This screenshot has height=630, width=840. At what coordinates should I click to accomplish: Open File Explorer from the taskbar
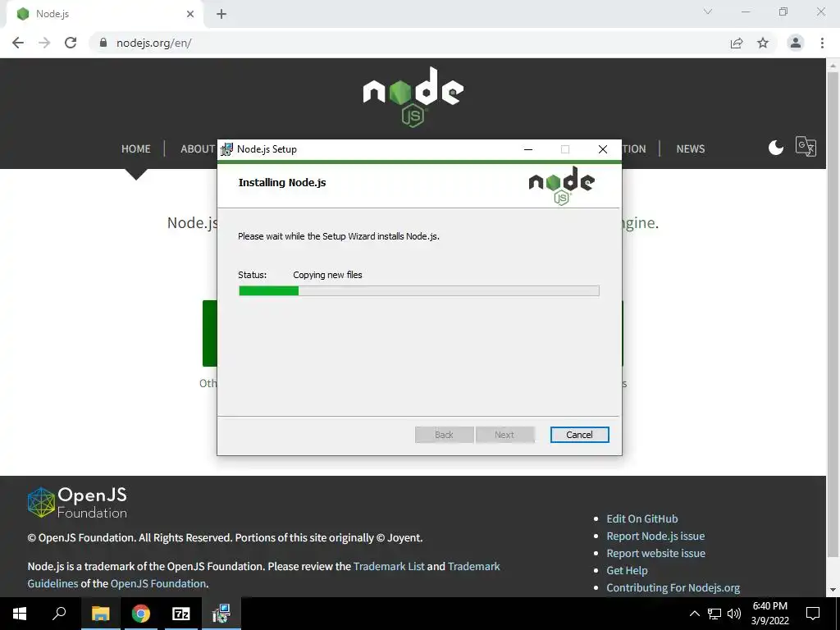pos(100,614)
